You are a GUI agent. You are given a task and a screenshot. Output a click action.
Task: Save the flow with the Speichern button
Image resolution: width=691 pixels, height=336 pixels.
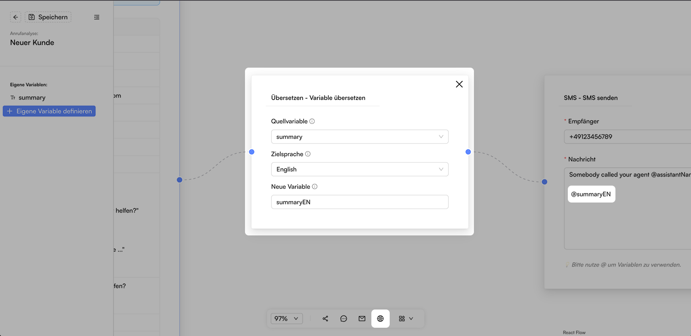[x=48, y=17]
